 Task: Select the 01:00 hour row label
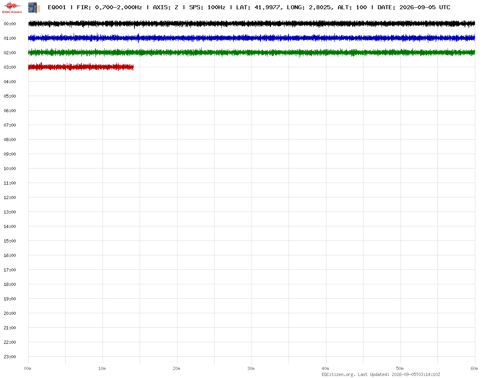click(x=9, y=38)
